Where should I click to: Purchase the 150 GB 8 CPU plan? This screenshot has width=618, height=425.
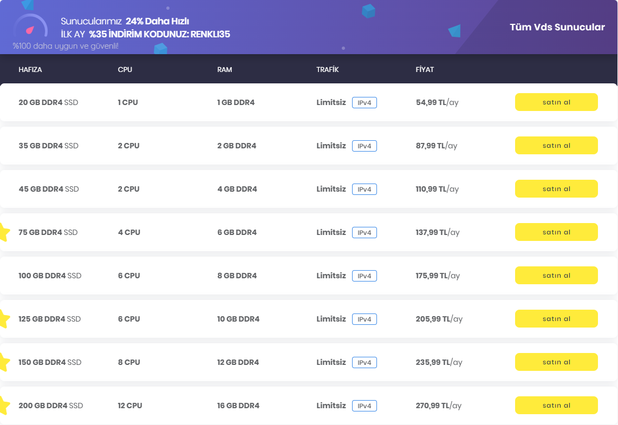pyautogui.click(x=556, y=362)
